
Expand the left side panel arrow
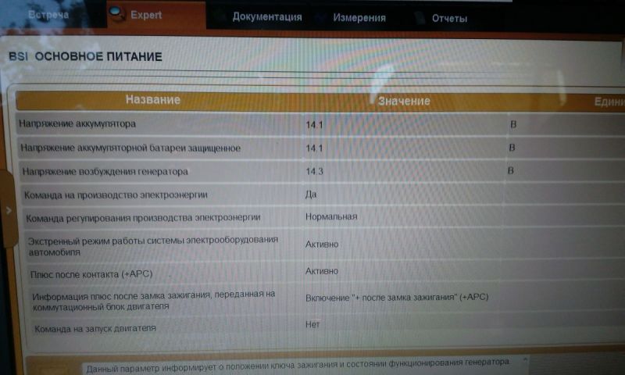click(x=8, y=211)
